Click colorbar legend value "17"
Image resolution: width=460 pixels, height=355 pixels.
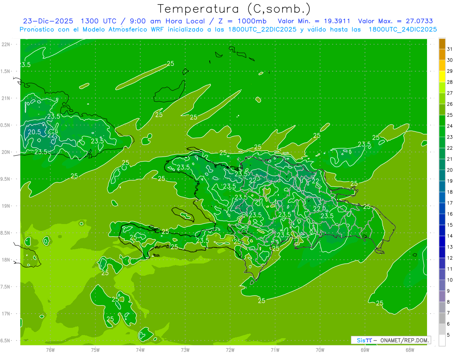point(450,203)
